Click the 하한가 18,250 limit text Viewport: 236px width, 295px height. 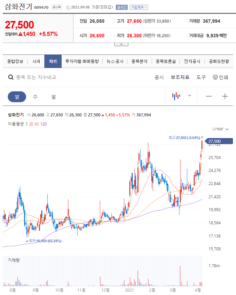coord(156,36)
